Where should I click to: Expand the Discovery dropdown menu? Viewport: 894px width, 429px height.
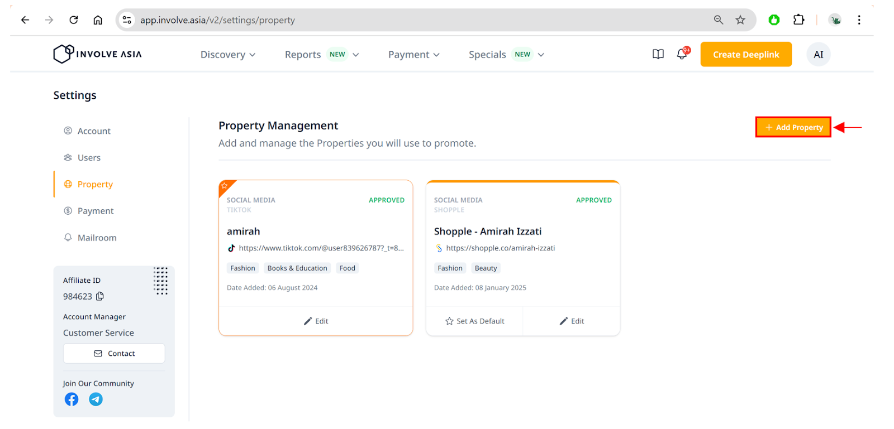228,55
